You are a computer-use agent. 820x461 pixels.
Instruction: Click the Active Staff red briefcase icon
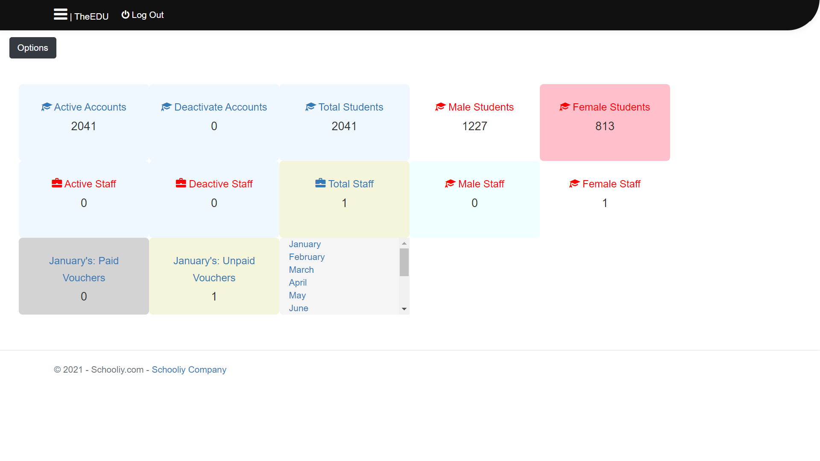point(57,184)
